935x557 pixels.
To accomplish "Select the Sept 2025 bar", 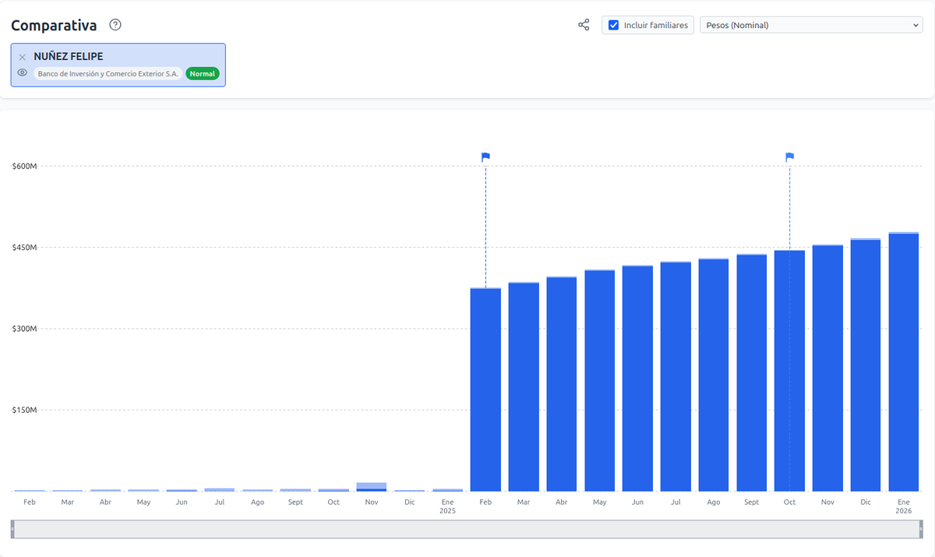I will coord(752,372).
